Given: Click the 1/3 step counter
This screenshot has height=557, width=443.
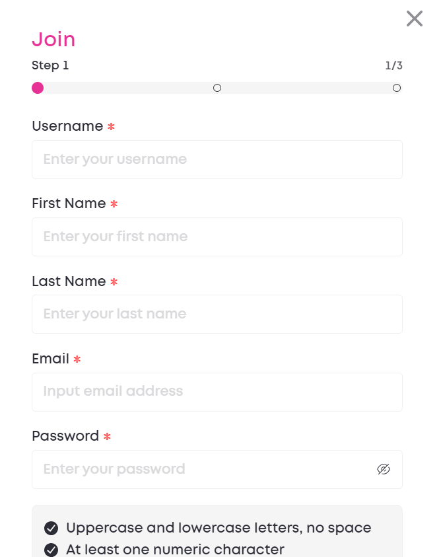Looking at the screenshot, I should click(x=393, y=65).
